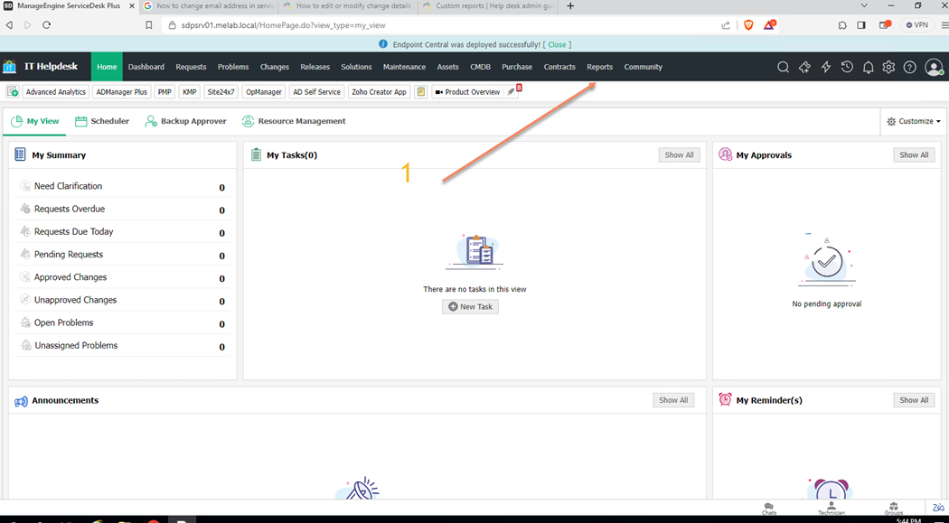Click Show All in My Approvals
The height and width of the screenshot is (523, 949).
(x=914, y=155)
